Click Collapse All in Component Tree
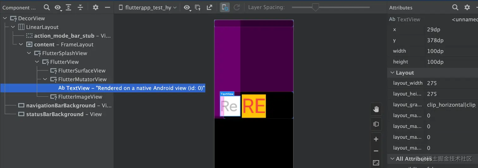 (81, 7)
